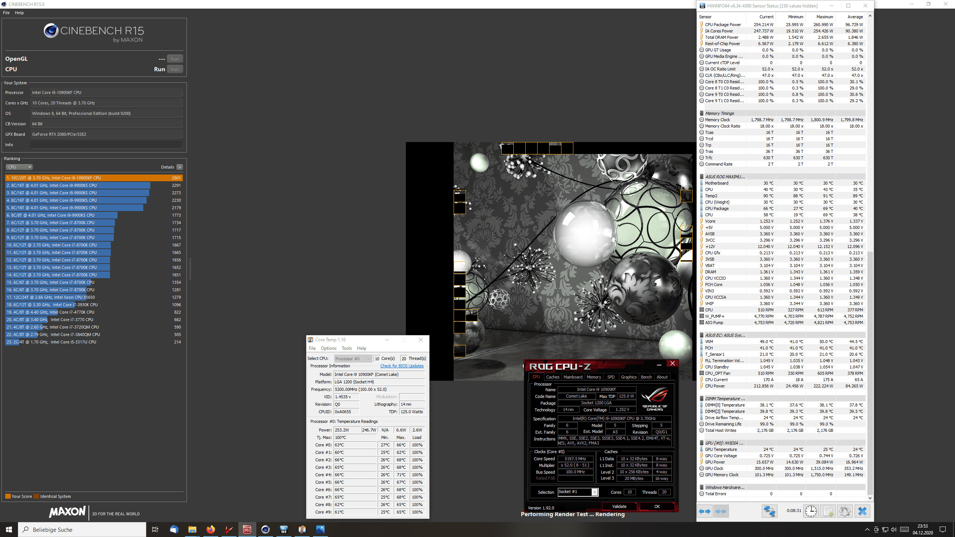Select the Xeon X5650 ranking row
This screenshot has width=955, height=537.
click(94, 297)
